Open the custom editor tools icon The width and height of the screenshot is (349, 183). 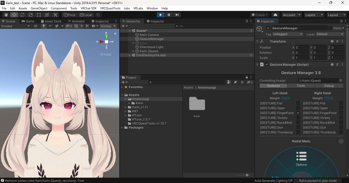pos(55,15)
